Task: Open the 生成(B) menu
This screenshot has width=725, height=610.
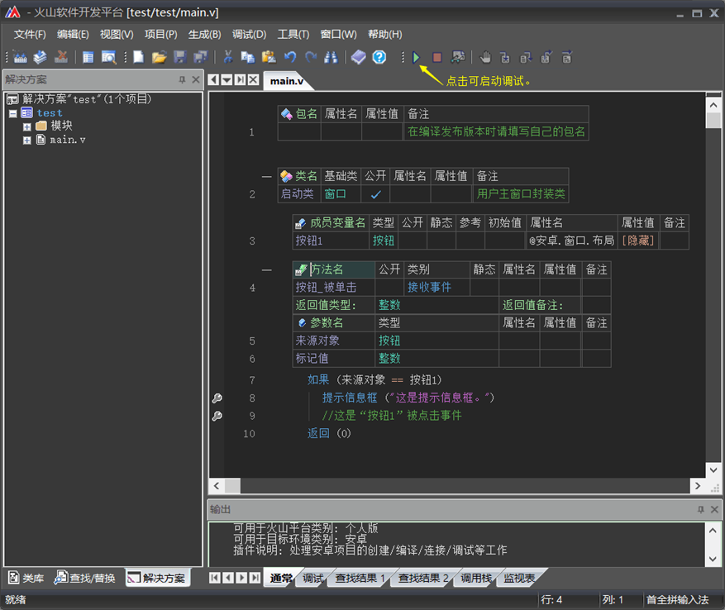Action: click(x=204, y=34)
